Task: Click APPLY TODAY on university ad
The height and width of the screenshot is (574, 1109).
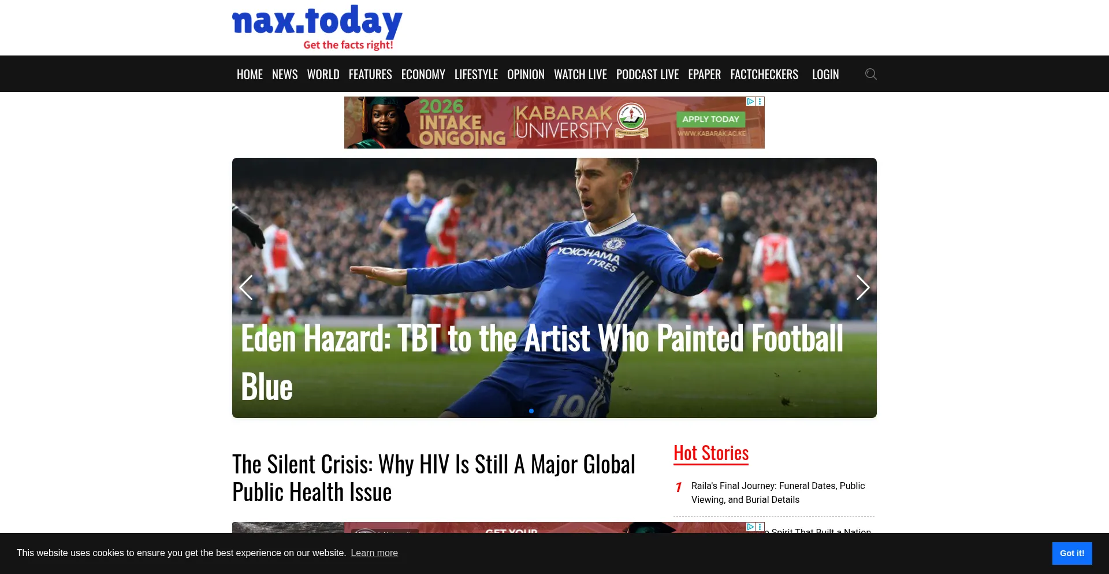Action: 710,119
